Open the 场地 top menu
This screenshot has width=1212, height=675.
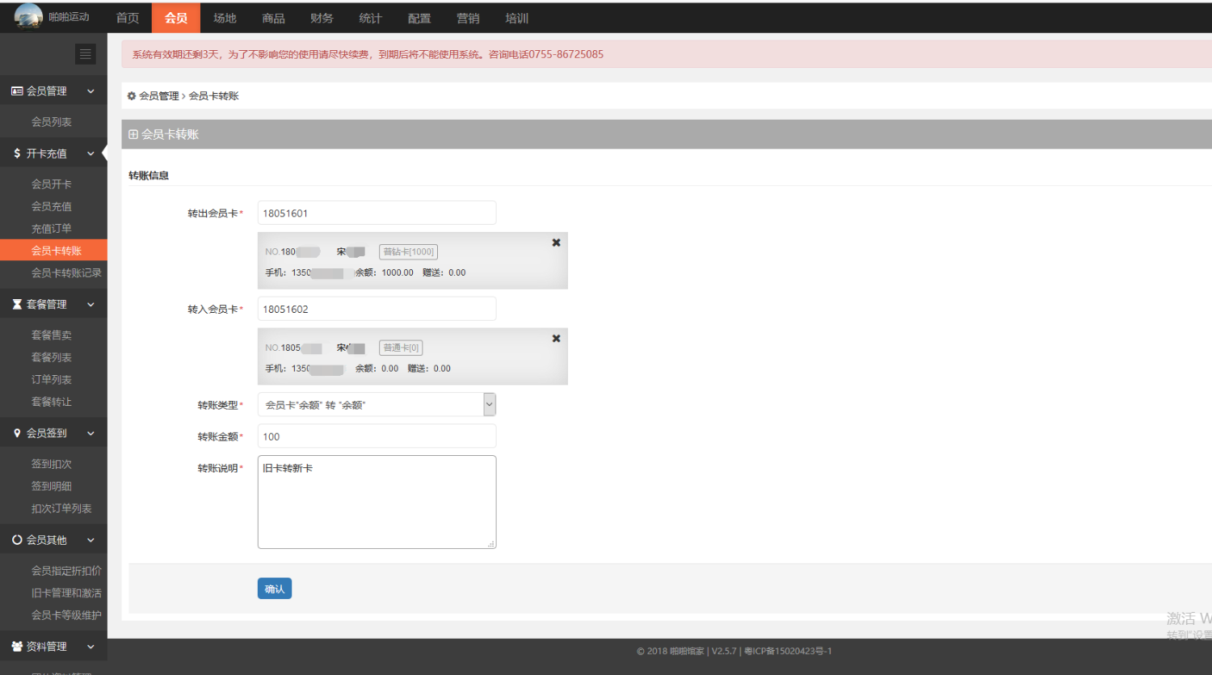tap(225, 18)
